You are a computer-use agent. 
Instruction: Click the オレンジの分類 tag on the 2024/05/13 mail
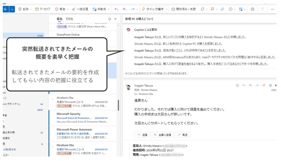coord(64,153)
